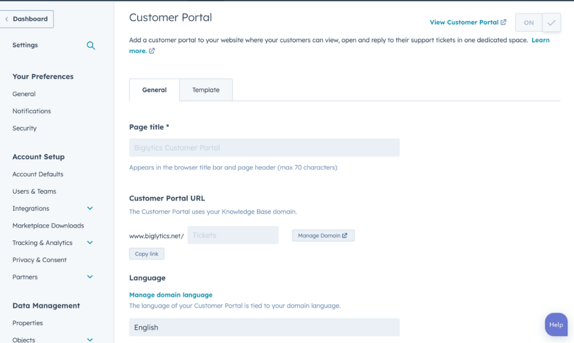This screenshot has width=574, height=343.
Task: Open the English language dropdown
Action: (264, 327)
